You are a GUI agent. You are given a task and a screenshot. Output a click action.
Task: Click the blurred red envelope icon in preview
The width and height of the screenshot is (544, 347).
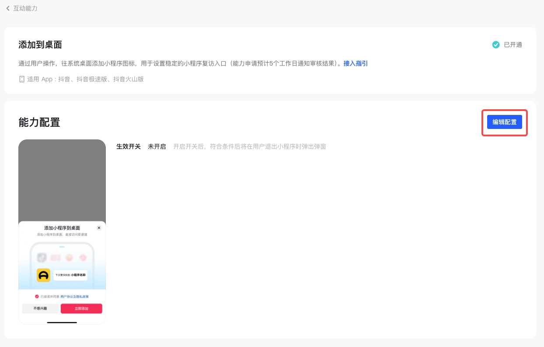56,257
